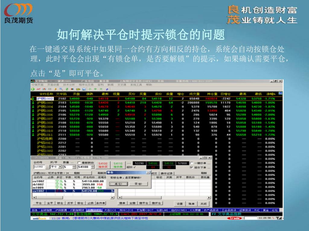The image size is (309, 231).
Task: Select the large font size 大 icon
Action: pyautogui.click(x=101, y=89)
